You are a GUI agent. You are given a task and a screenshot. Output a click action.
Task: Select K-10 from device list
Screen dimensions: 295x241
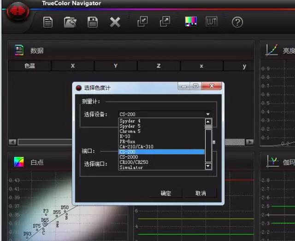point(161,136)
